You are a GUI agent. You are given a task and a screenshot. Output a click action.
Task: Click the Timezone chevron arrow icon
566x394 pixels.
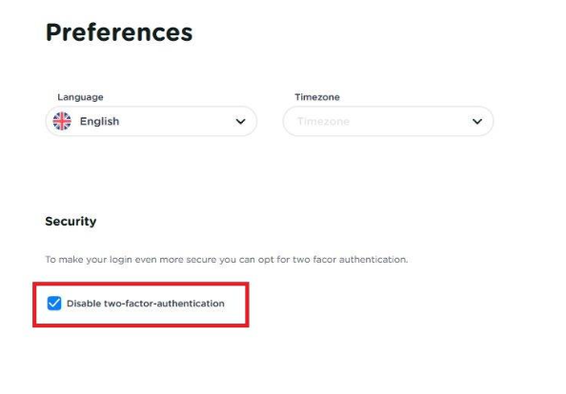click(477, 122)
